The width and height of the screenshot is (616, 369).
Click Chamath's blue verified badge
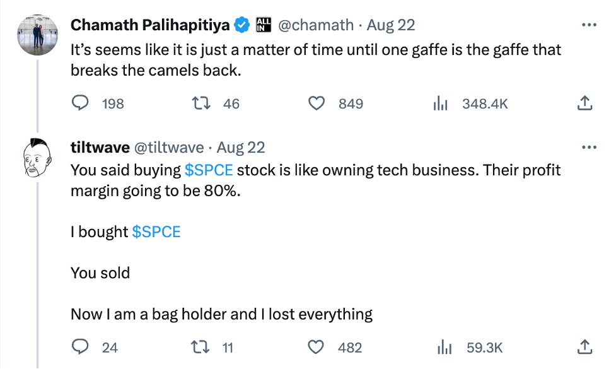241,24
